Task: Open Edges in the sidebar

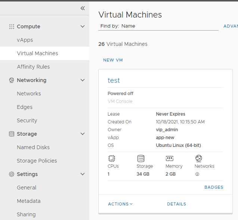Action: point(25,107)
